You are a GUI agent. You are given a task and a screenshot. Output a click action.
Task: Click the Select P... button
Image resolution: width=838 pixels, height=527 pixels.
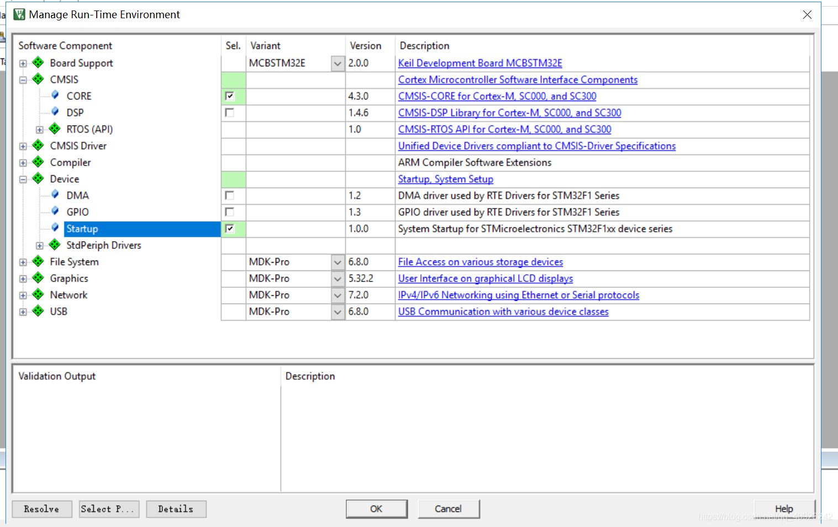[x=109, y=509]
